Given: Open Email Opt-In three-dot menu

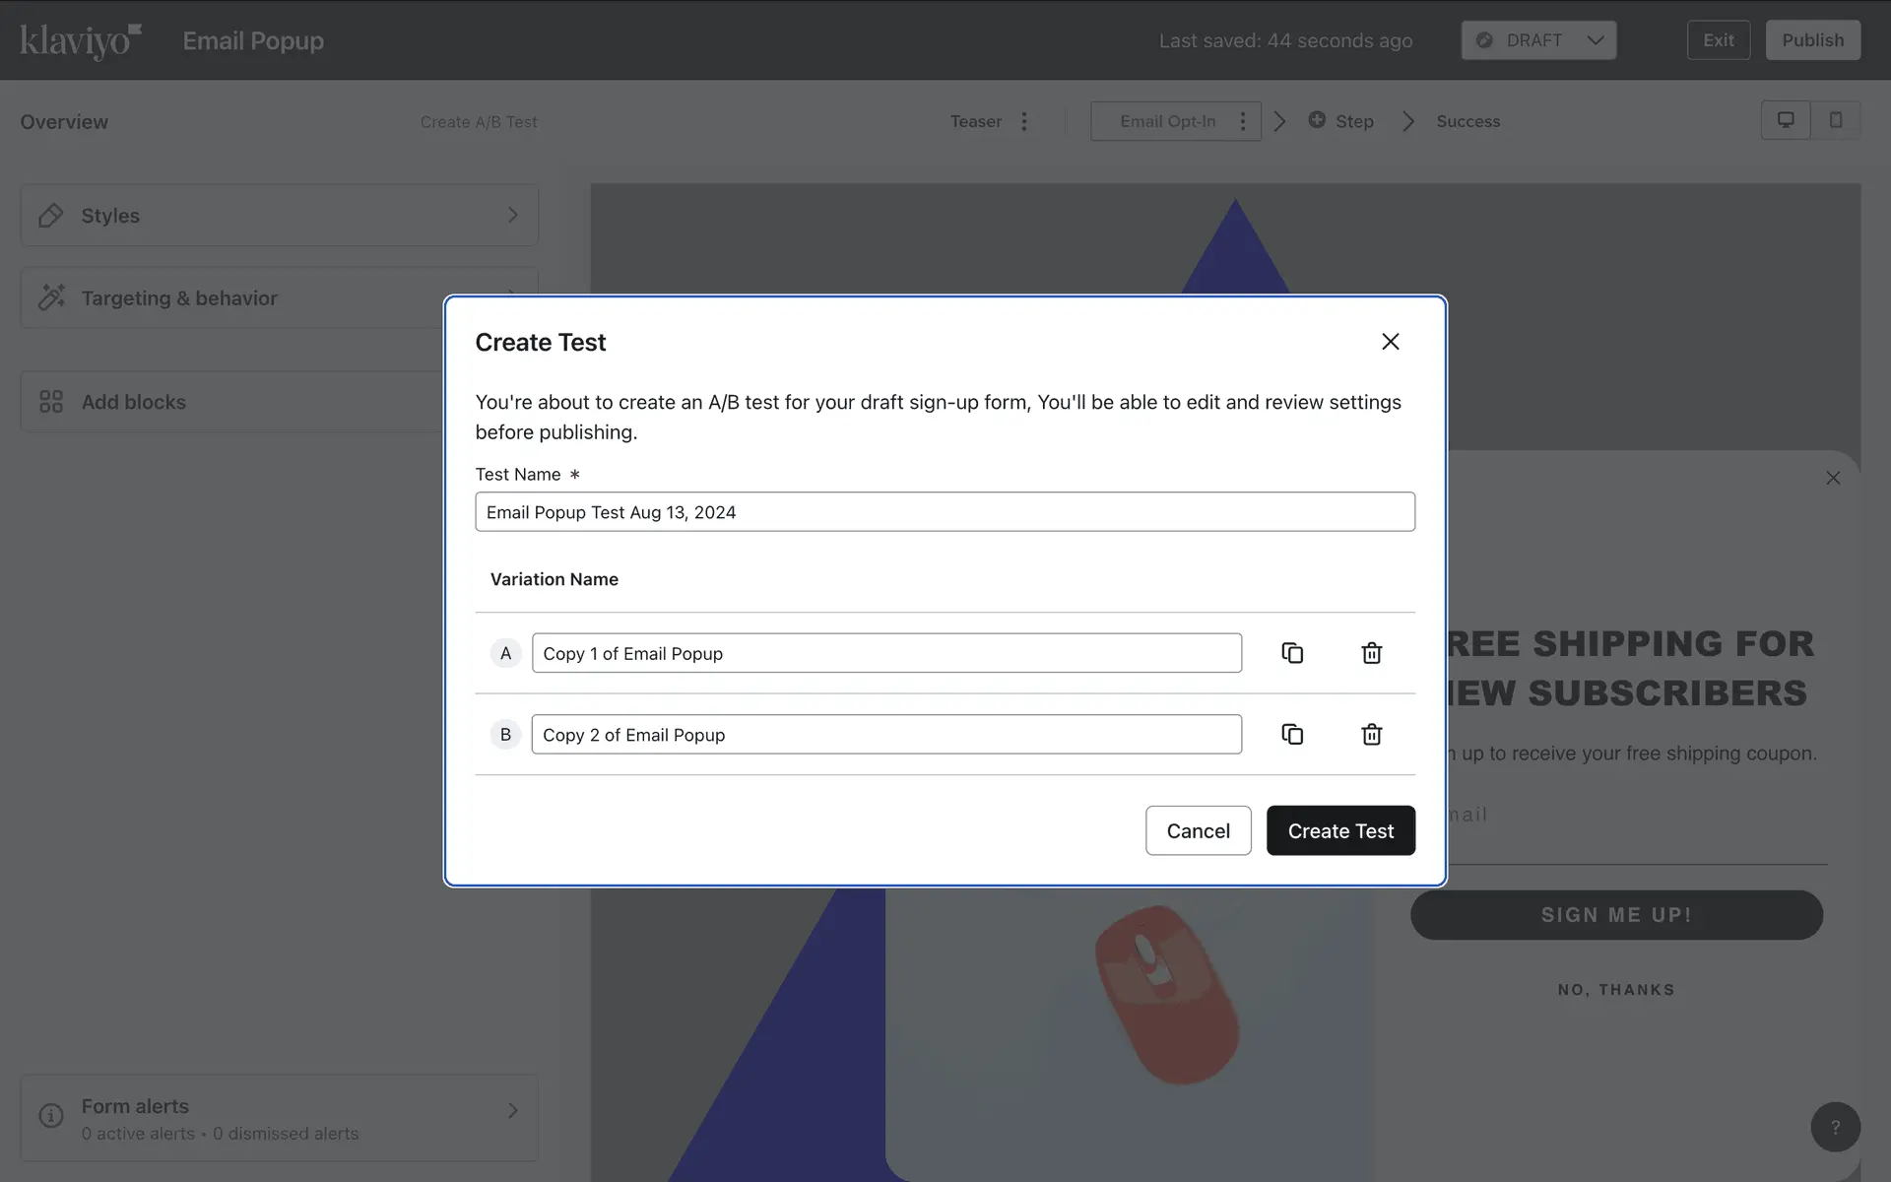Looking at the screenshot, I should tap(1242, 121).
